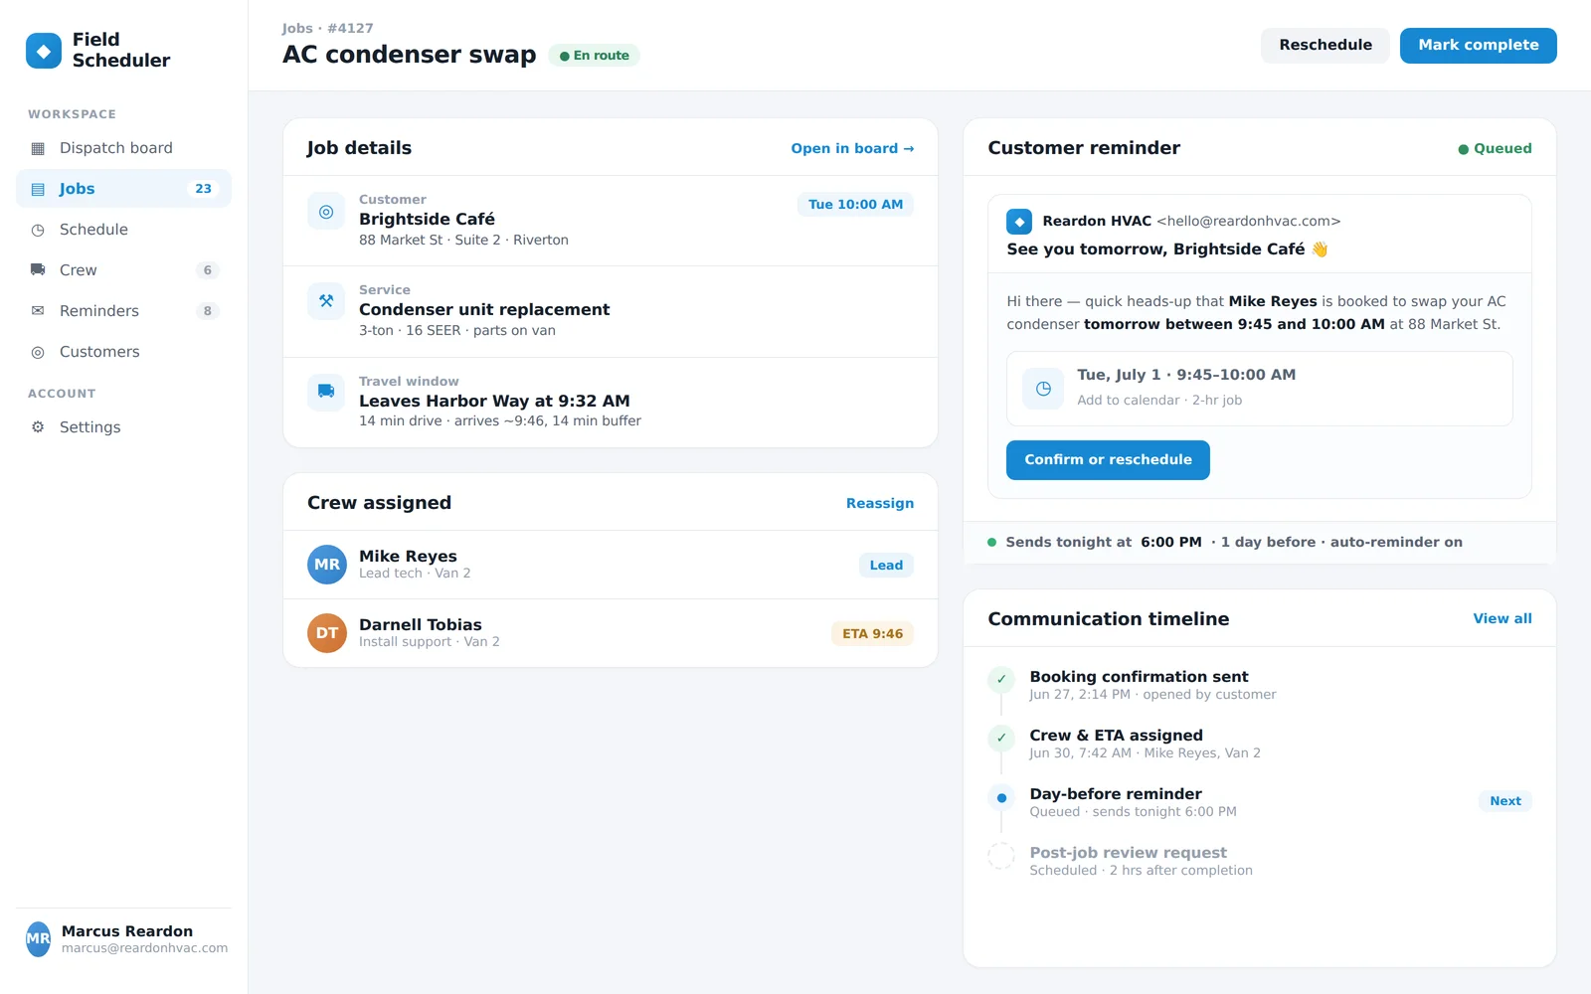Select Mike Reyes crew row name
Screen dimensions: 1591x994
point(408,557)
